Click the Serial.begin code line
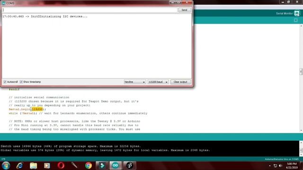 (x=27, y=109)
